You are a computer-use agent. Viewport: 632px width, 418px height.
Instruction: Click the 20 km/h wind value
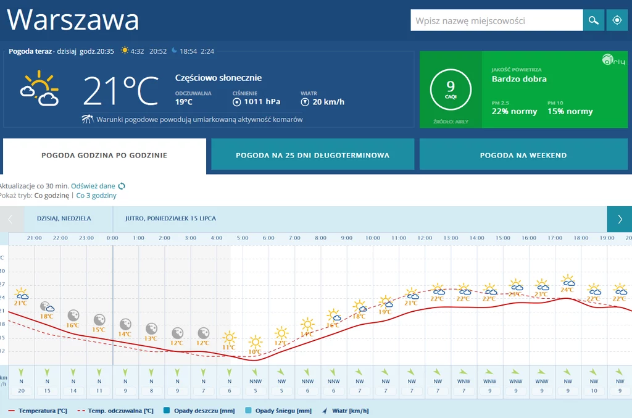328,102
